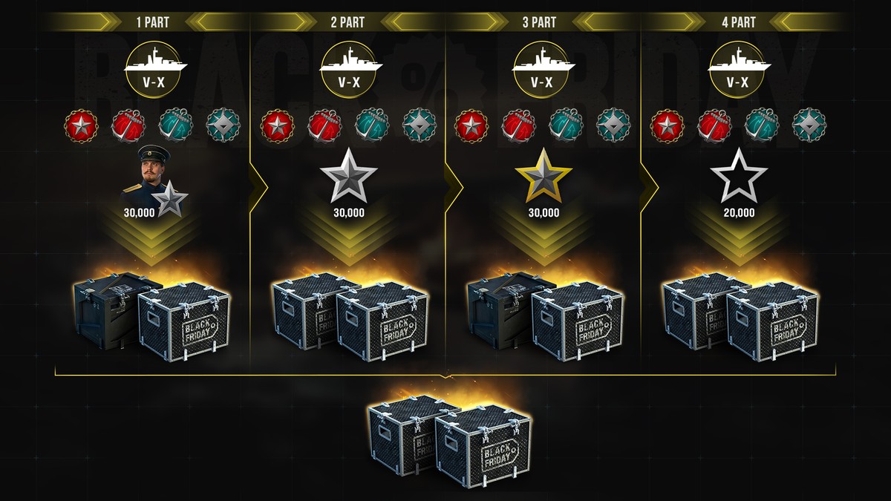The image size is (891, 501).
Task: Open the Black Friday container in Part 3
Action: [578, 321]
